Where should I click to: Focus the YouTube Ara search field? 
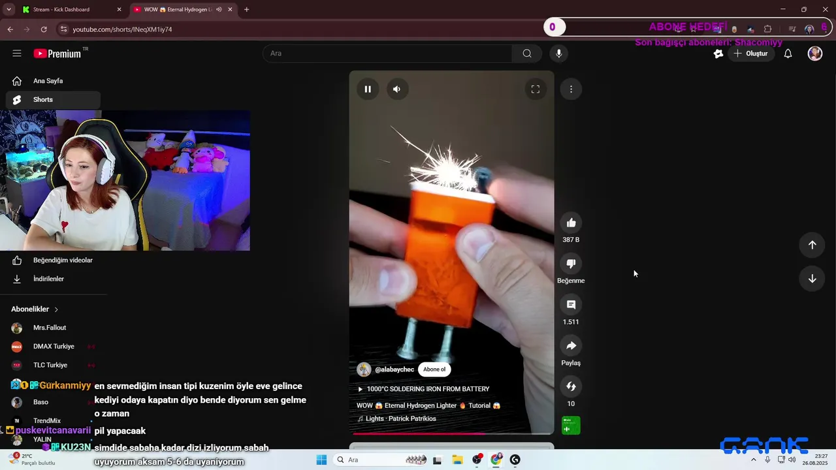(x=387, y=54)
